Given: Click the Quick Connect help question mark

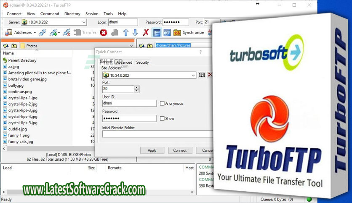Looking at the screenshot, I should [x=200, y=52].
